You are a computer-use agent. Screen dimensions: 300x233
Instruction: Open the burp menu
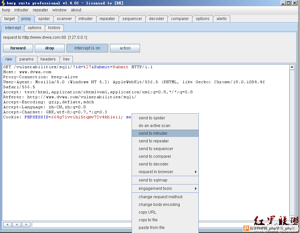6,10
